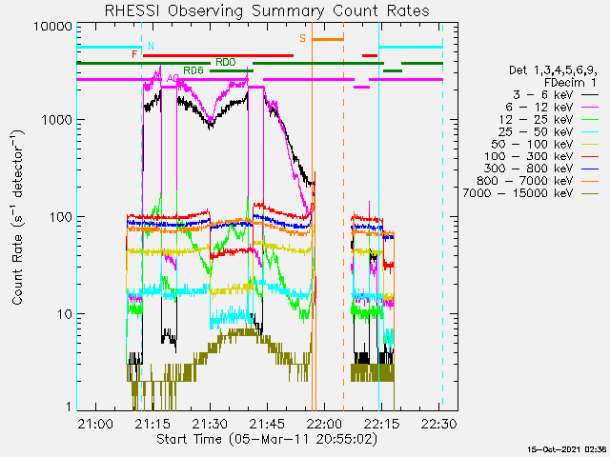Click the olive 7000 - 15000 keV legend line

(589, 193)
